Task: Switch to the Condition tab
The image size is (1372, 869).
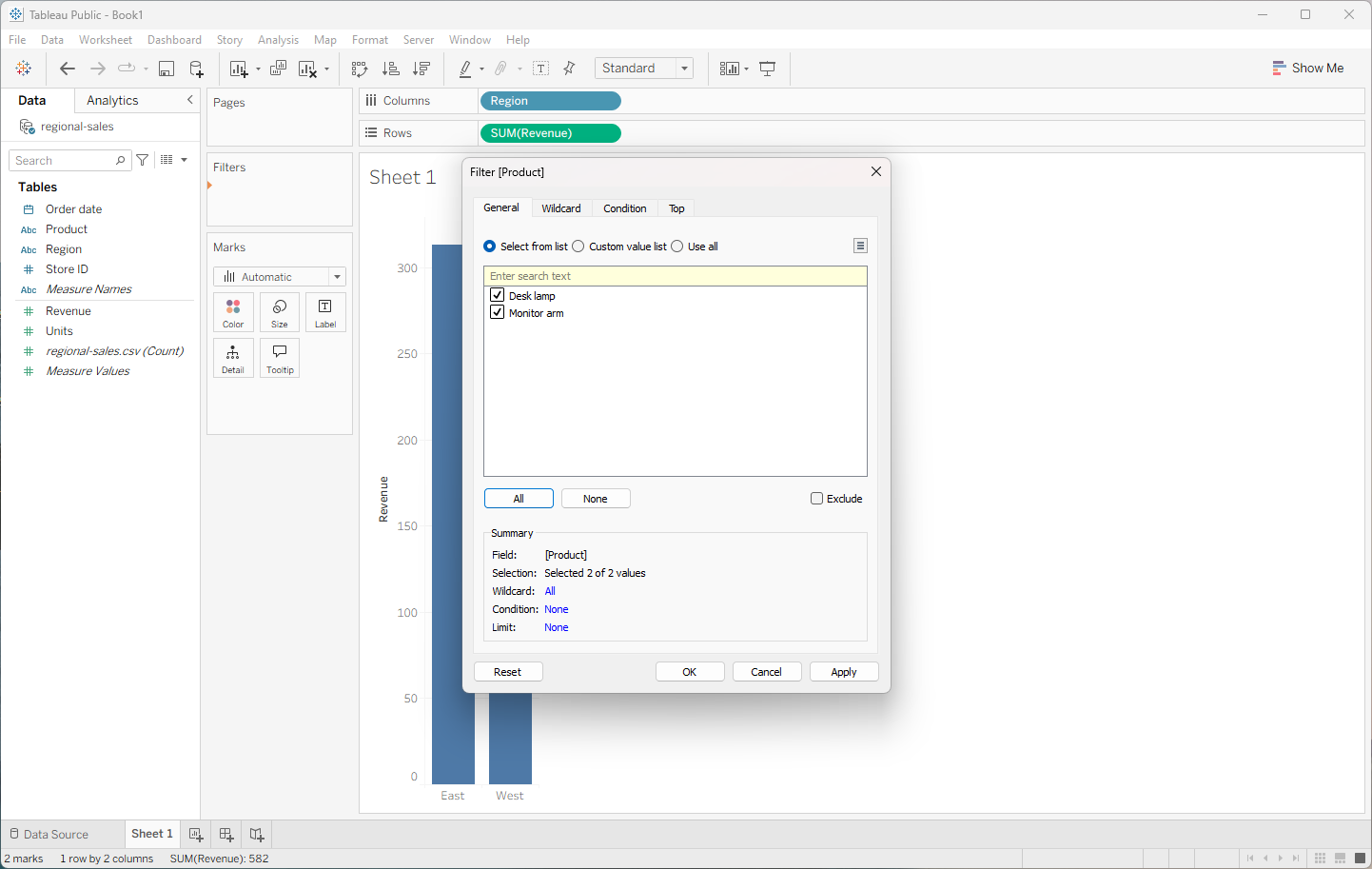Action: [x=625, y=208]
